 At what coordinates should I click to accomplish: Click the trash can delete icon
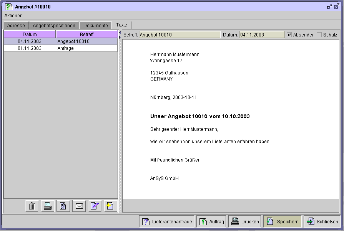pyautogui.click(x=32, y=206)
